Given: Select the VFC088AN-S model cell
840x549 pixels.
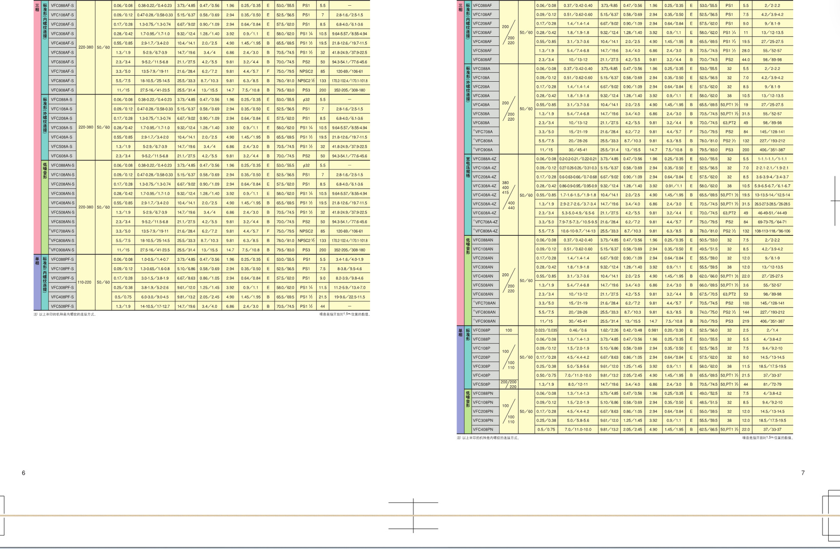Looking at the screenshot, I should [x=62, y=165].
